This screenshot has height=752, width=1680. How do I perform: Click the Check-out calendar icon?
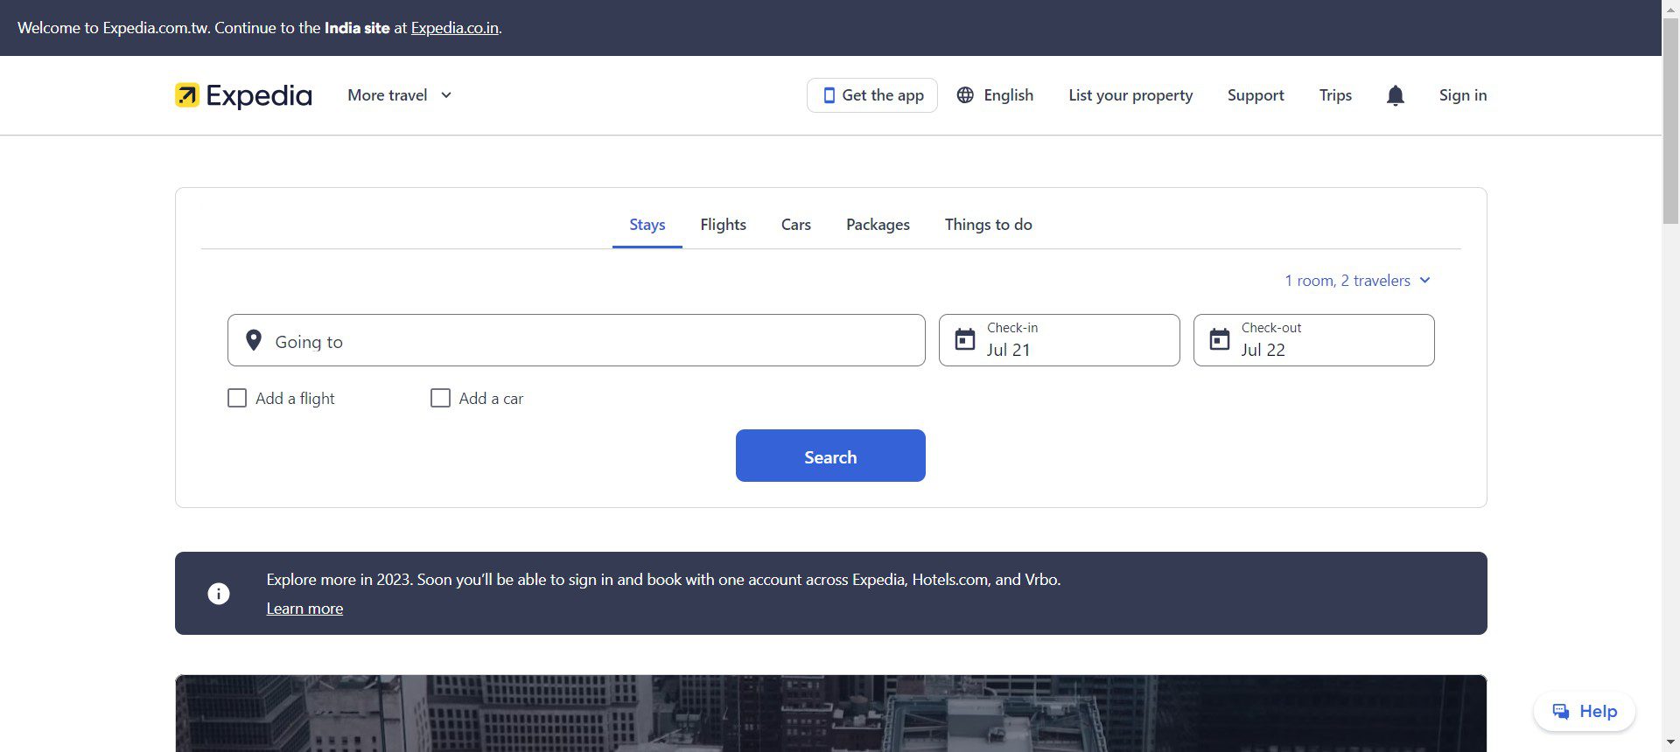click(x=1219, y=339)
